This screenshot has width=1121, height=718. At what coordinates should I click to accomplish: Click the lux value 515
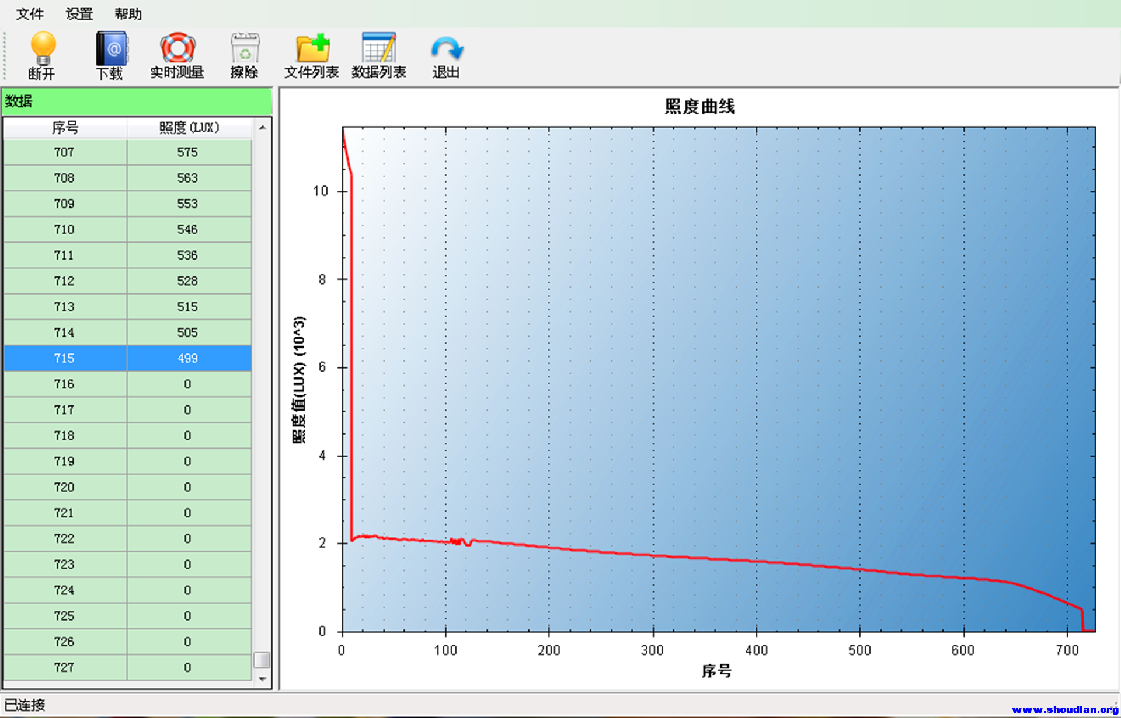[187, 307]
